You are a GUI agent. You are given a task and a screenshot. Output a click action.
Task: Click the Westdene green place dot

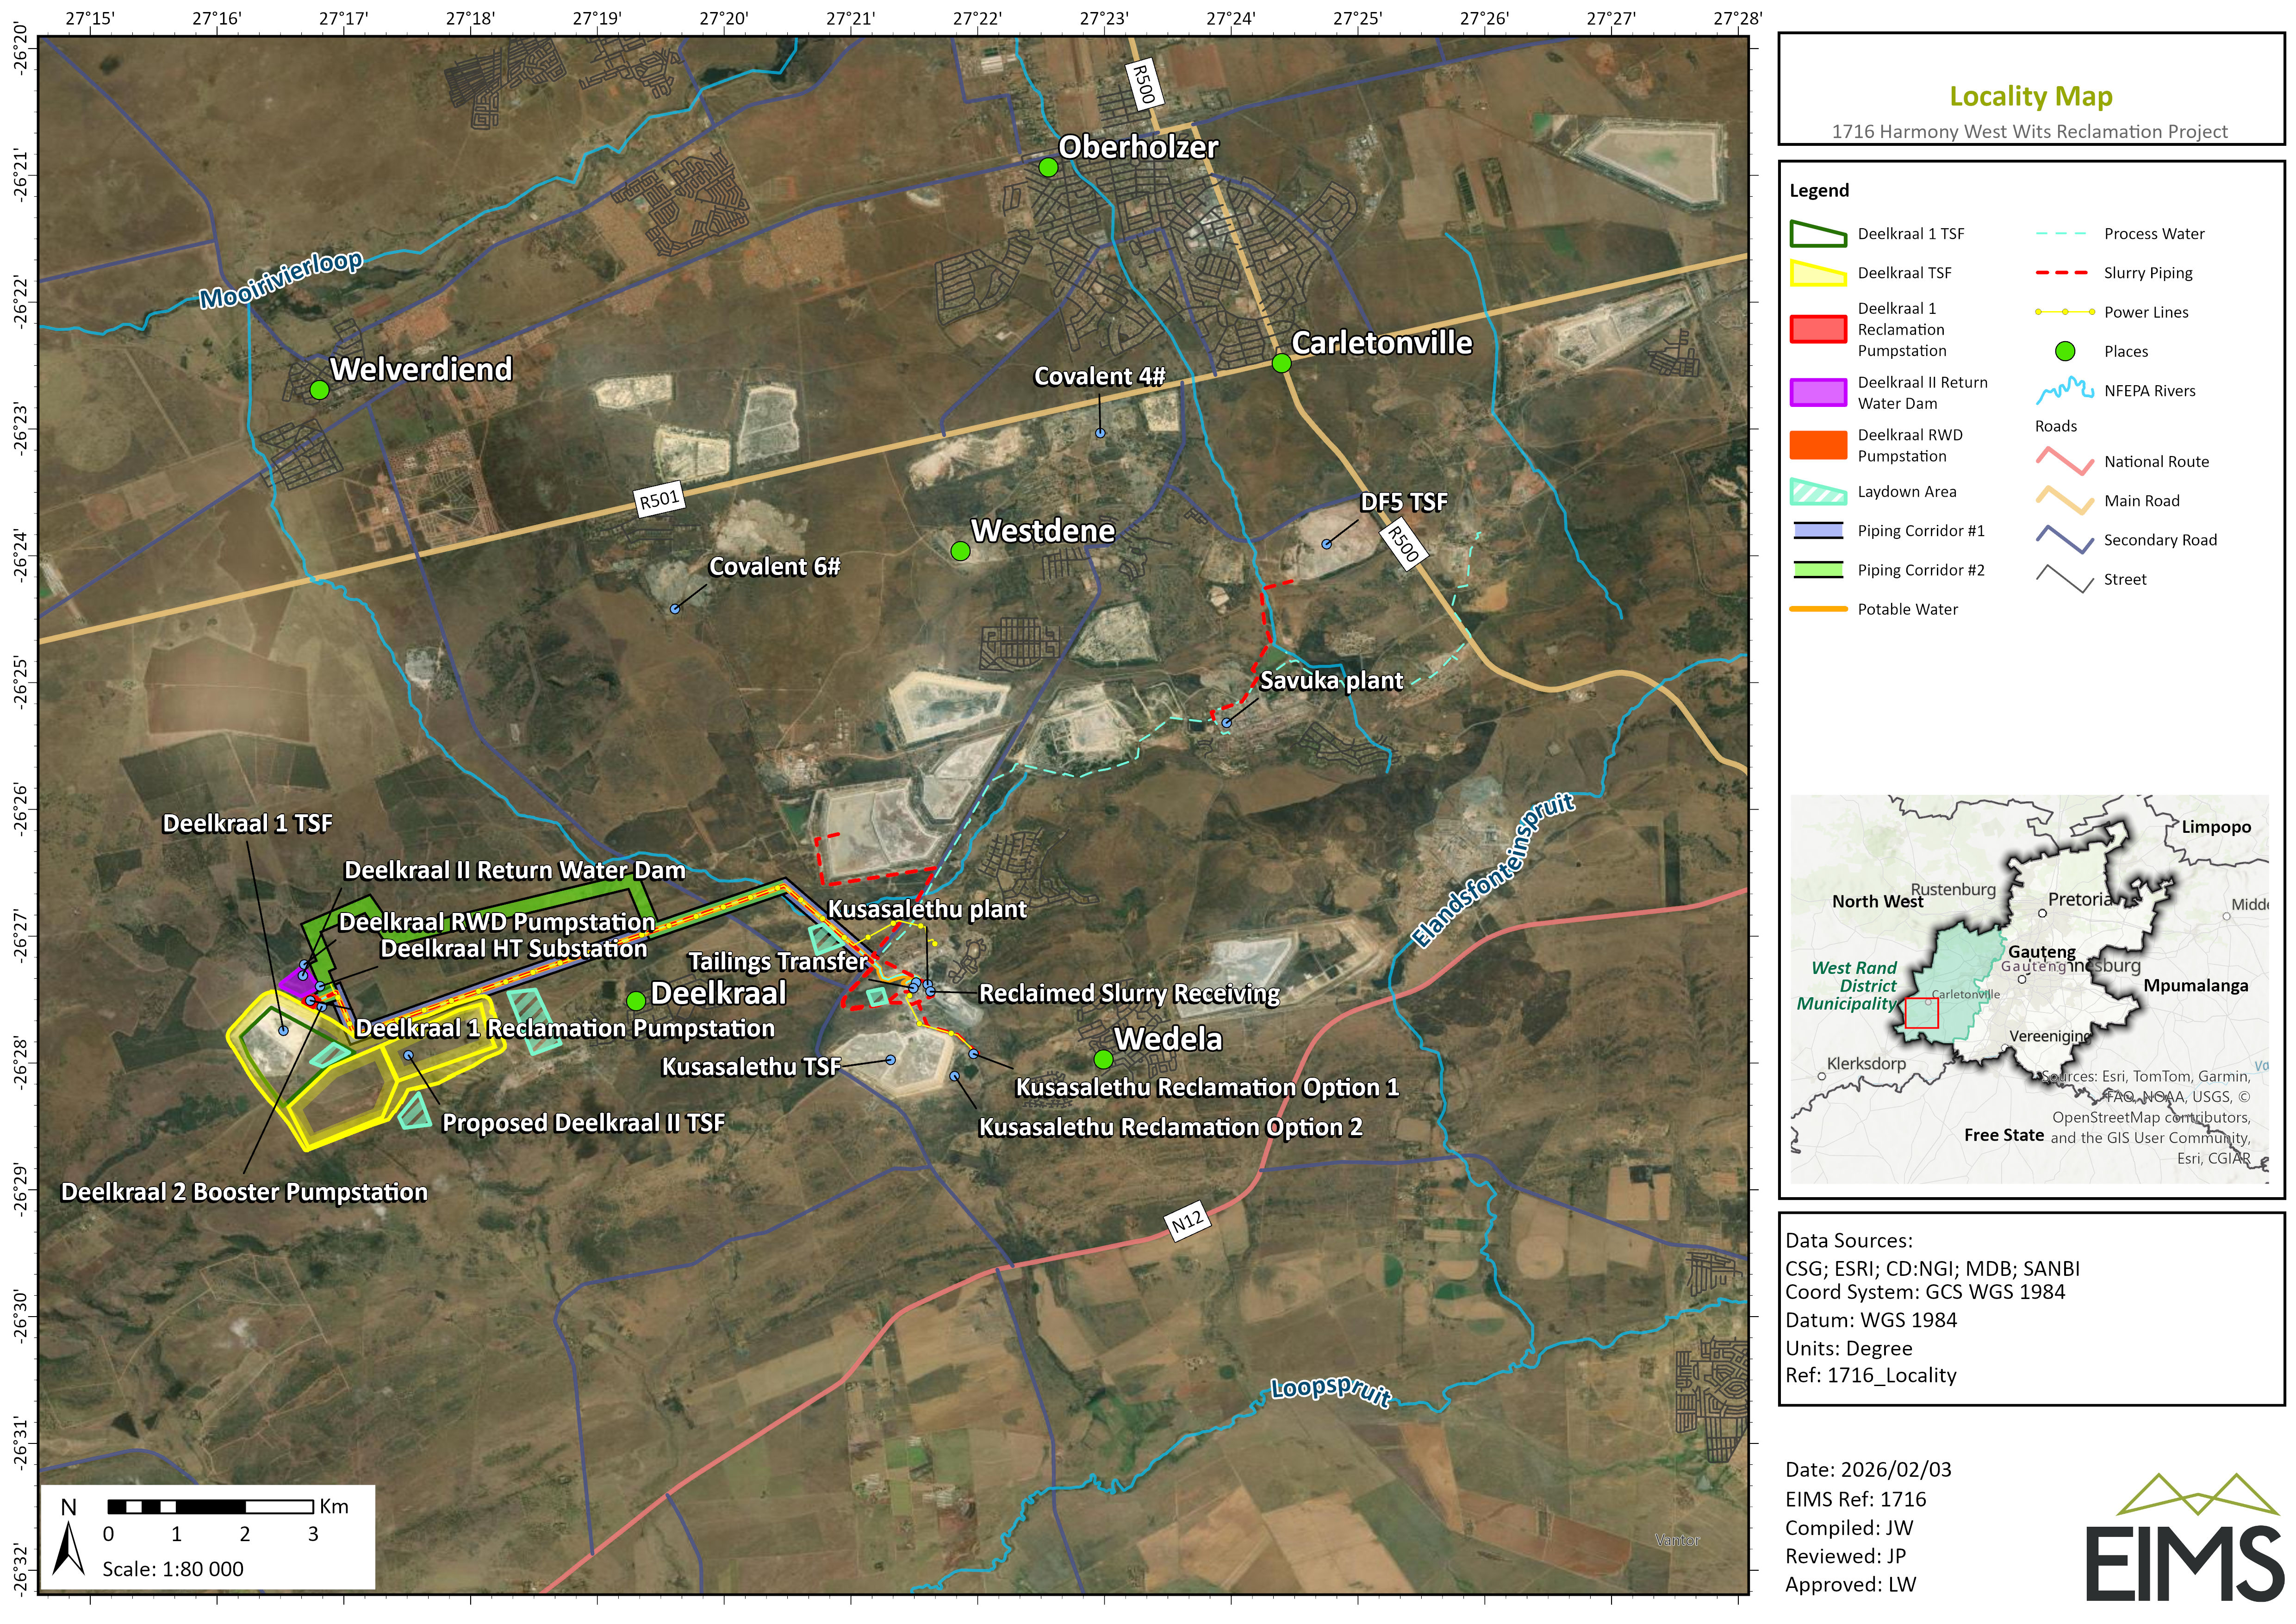click(960, 551)
